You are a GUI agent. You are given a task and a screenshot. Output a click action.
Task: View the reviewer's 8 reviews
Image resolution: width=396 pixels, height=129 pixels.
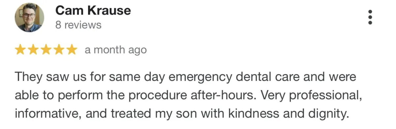click(x=78, y=25)
